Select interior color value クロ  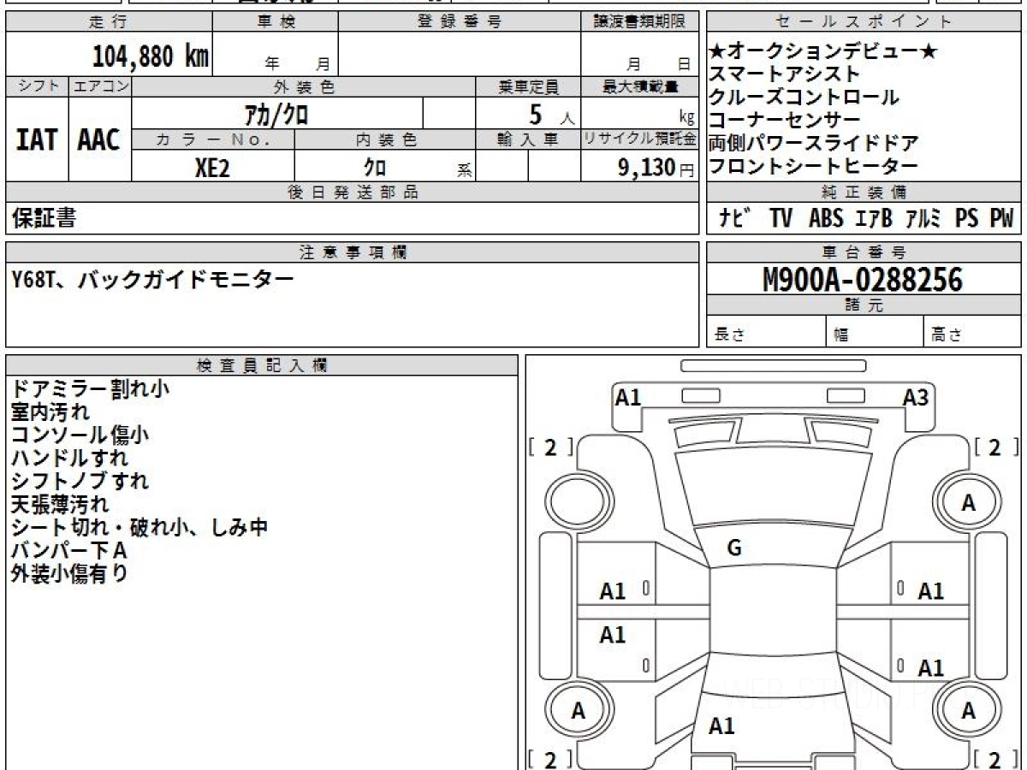[374, 169]
